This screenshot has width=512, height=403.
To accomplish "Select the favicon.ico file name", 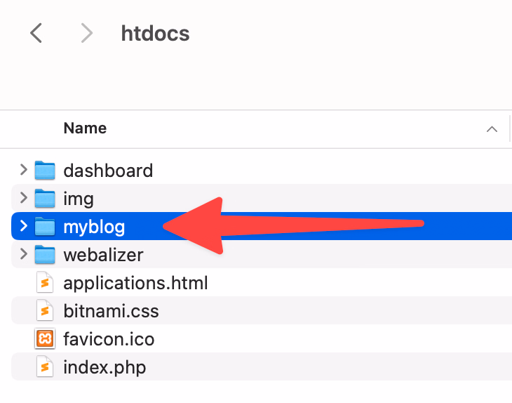I will tap(109, 339).
